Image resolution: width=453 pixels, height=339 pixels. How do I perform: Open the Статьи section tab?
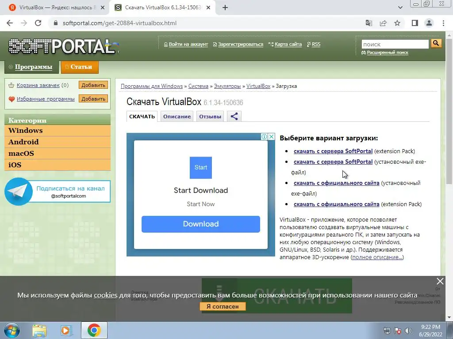pos(80,67)
